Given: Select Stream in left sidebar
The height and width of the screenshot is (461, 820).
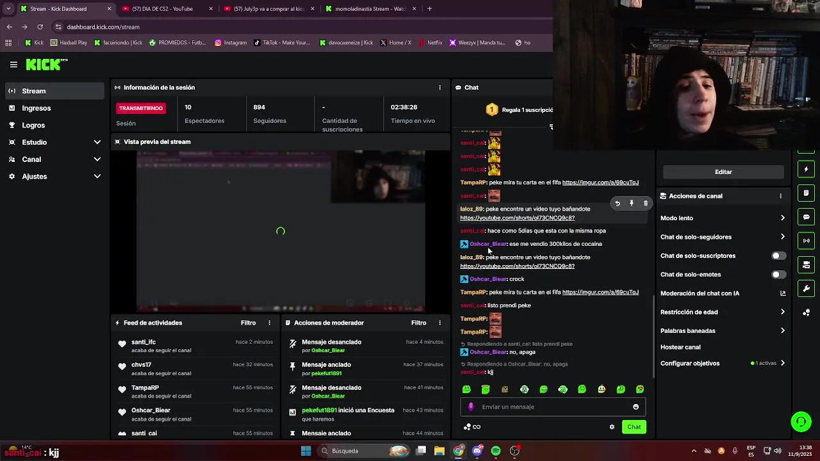Looking at the screenshot, I should (54, 91).
